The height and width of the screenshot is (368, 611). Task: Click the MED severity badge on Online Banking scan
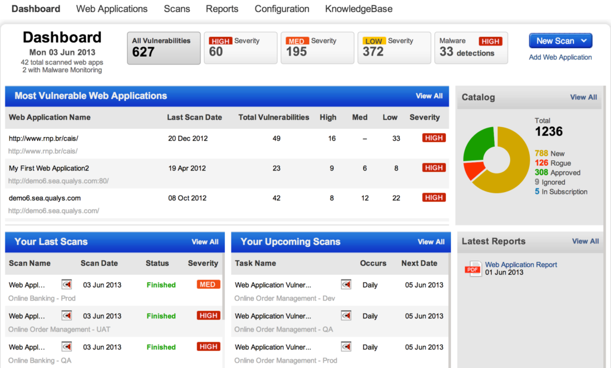(208, 284)
